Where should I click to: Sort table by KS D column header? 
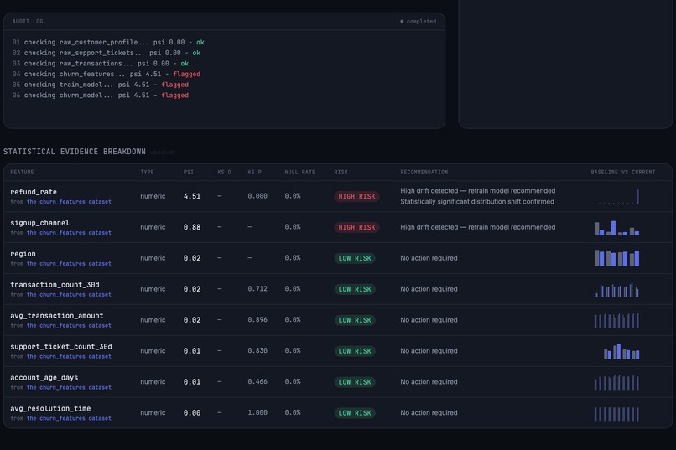point(224,173)
